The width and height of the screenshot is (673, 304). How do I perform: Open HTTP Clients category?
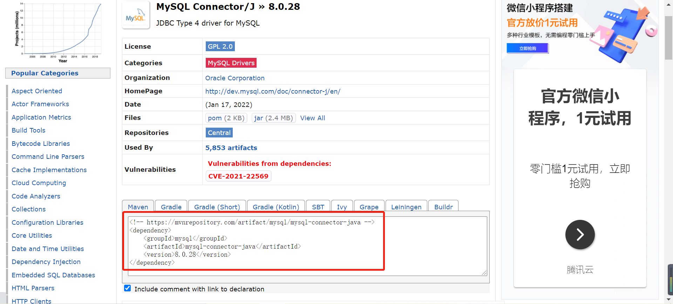click(x=32, y=301)
